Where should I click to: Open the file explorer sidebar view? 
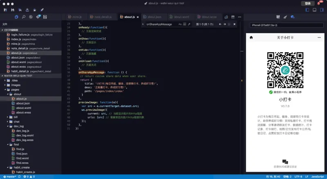pyautogui.click(x=16, y=17)
